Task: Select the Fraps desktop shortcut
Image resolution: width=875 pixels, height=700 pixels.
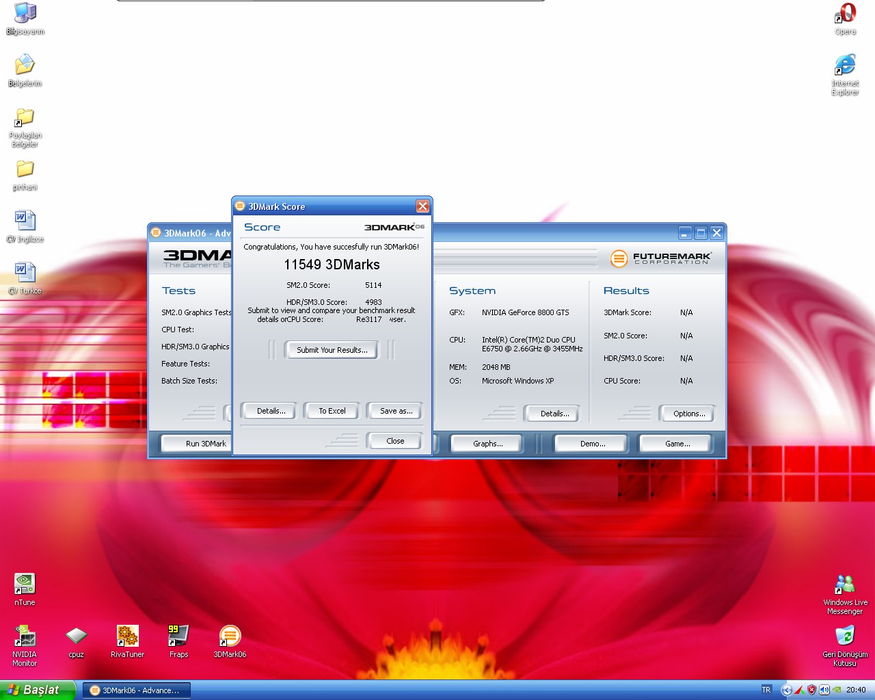Action: [x=178, y=642]
